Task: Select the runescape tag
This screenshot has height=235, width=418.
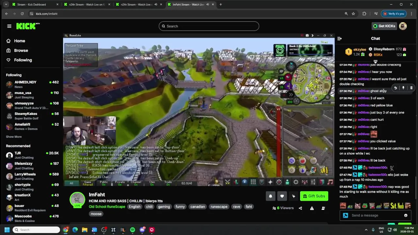Action: click(219, 207)
